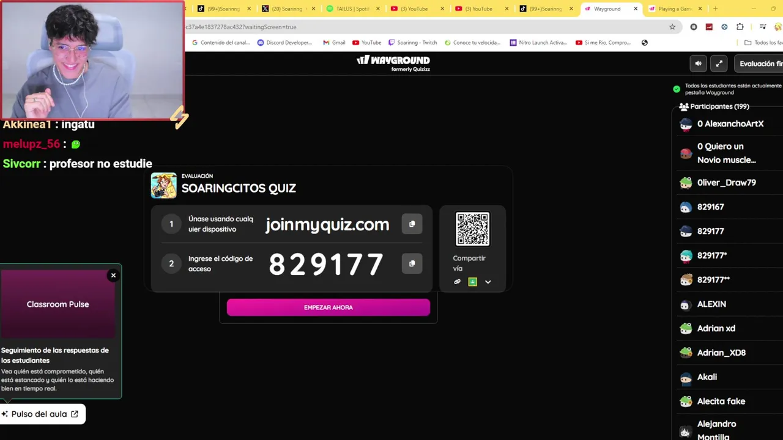Screen dimensions: 783x440
Task: Click joinmyquiz.com text
Action: (x=327, y=224)
